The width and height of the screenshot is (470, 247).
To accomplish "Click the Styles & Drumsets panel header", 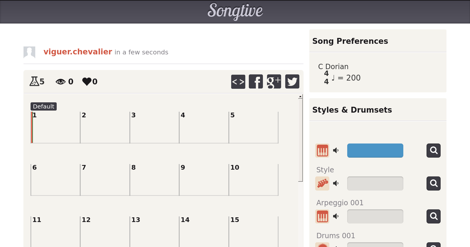I will [352, 110].
